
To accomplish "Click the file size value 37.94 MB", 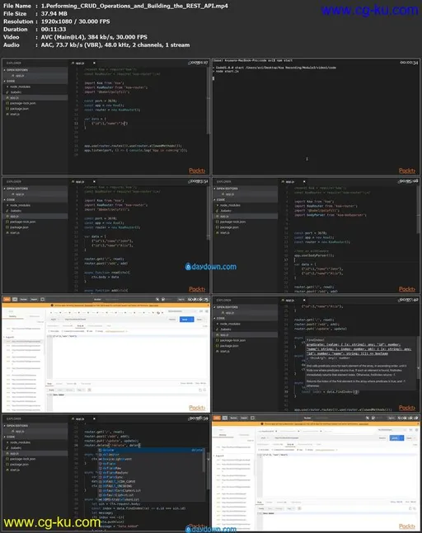I will click(x=54, y=14).
